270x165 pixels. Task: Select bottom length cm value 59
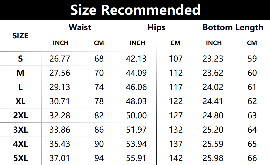[252, 59]
